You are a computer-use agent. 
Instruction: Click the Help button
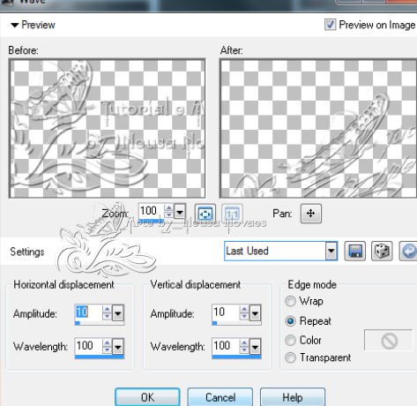[x=293, y=397]
